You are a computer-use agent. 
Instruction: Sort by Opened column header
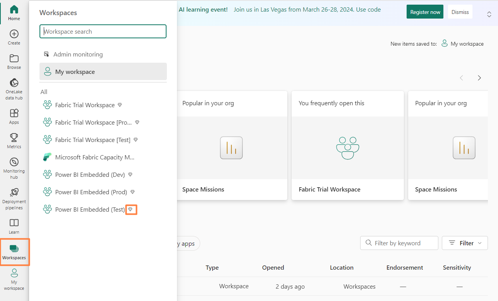[x=273, y=267]
